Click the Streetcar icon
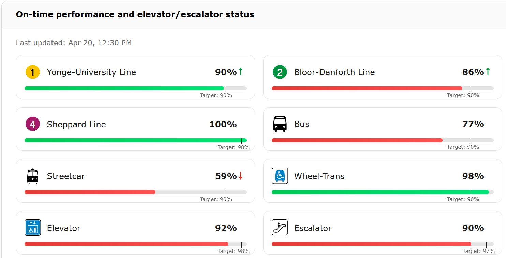Image resolution: width=506 pixels, height=258 pixels. [33, 176]
